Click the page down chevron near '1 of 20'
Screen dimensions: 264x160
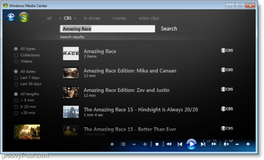pos(231,140)
